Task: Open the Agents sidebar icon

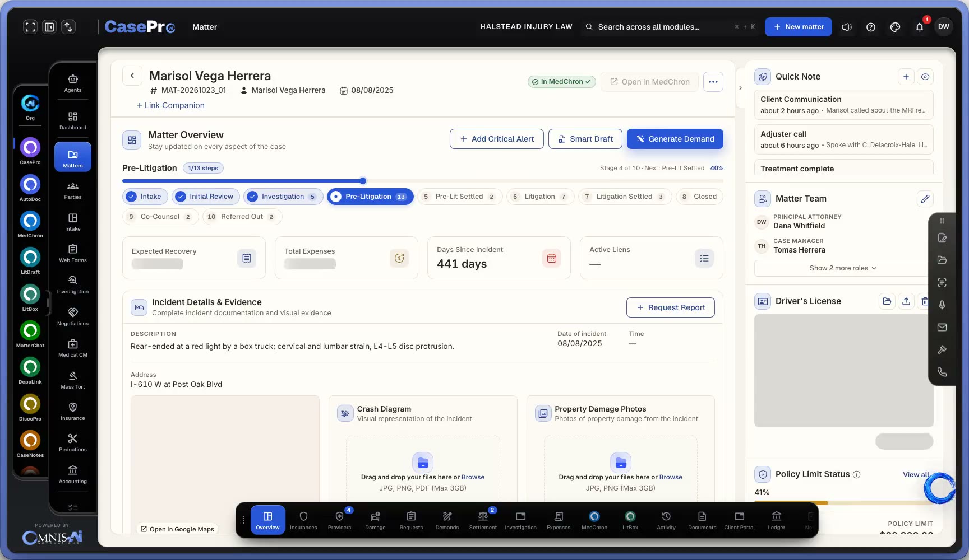Action: (x=73, y=83)
